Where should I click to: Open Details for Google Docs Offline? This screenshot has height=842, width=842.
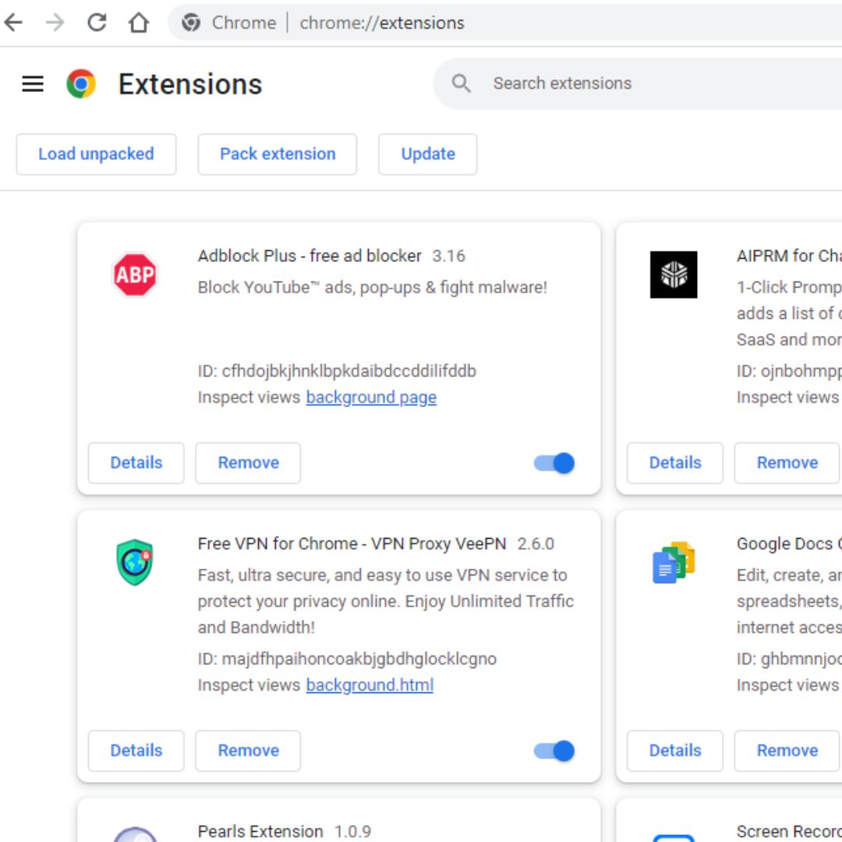675,751
